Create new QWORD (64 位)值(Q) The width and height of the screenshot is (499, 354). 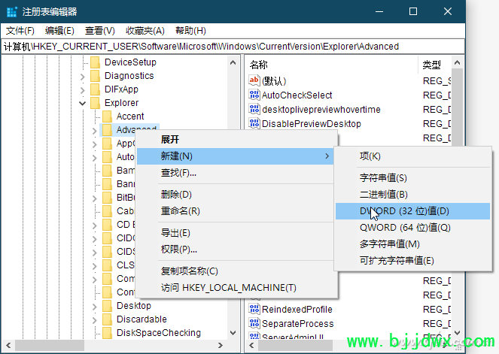click(412, 228)
